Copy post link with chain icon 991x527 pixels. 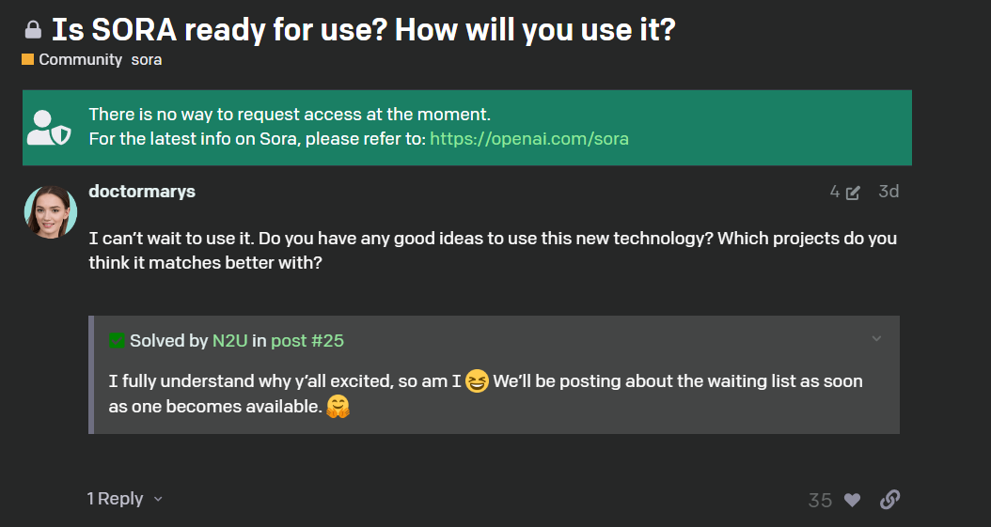[889, 499]
